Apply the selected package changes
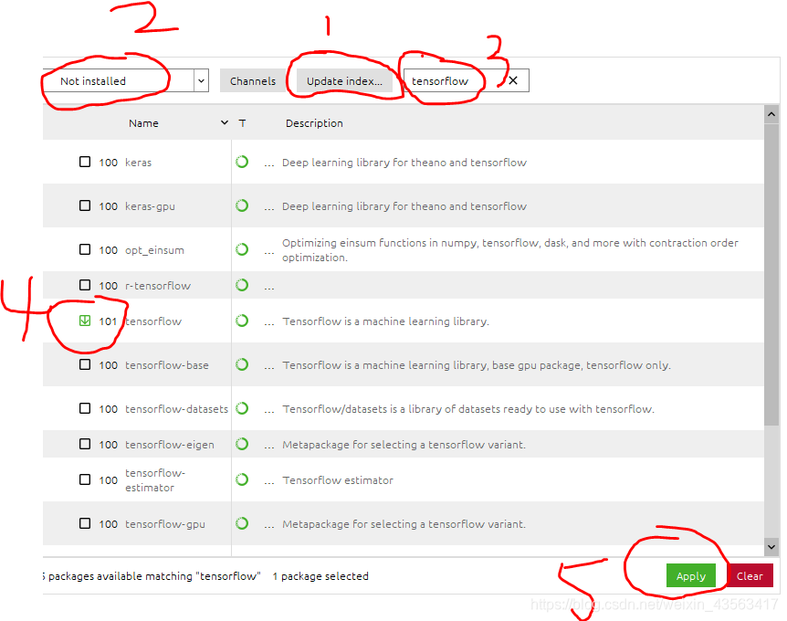The image size is (787, 621). [x=690, y=575]
